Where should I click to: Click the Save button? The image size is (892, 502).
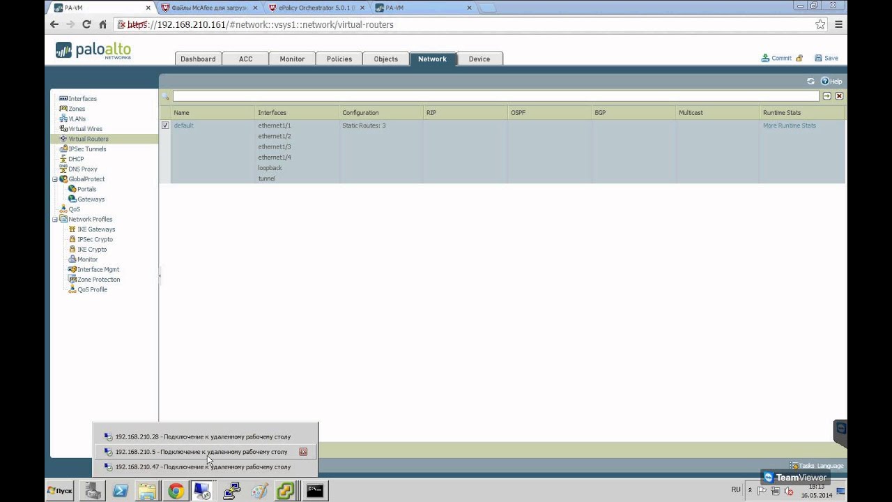(x=826, y=58)
